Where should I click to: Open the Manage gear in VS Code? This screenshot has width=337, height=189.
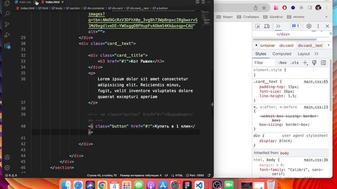pyautogui.click(x=7, y=167)
